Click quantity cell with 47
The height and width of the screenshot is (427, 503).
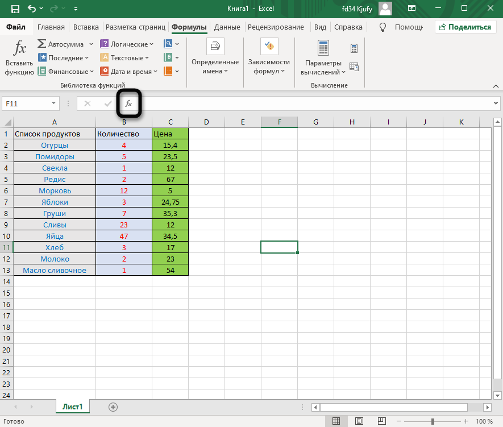[x=124, y=236]
